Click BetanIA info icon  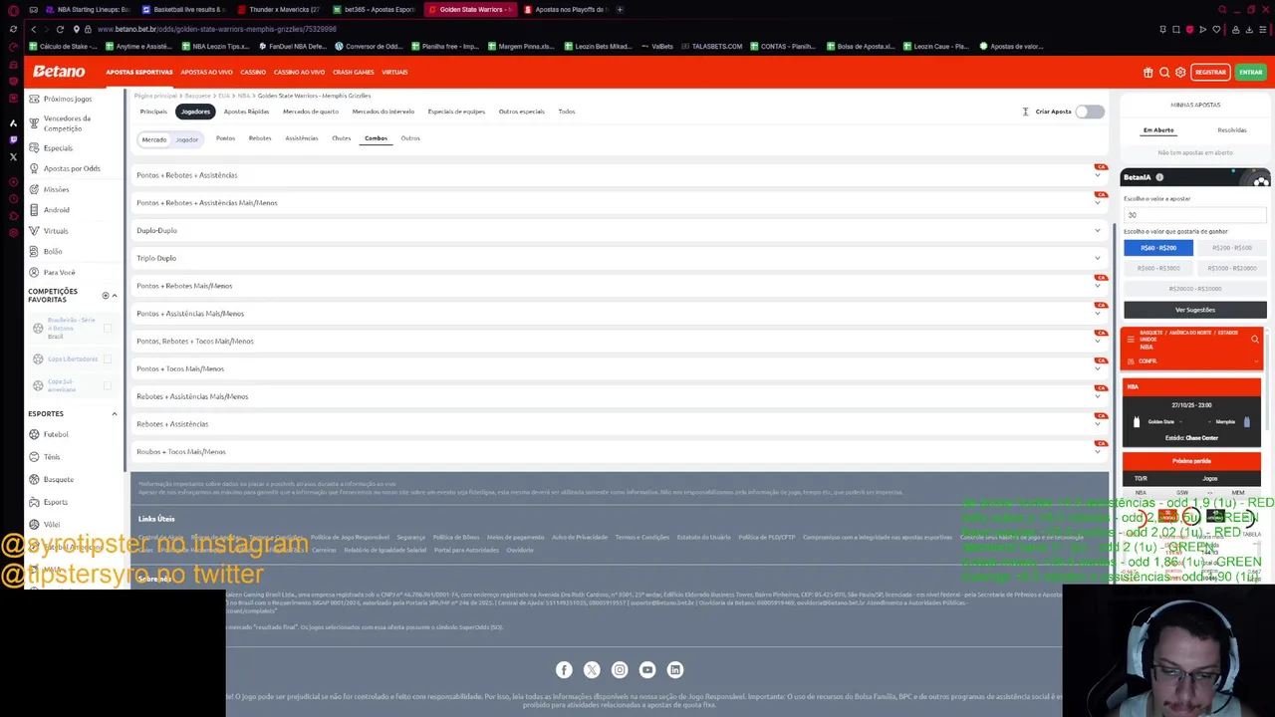click(1159, 177)
